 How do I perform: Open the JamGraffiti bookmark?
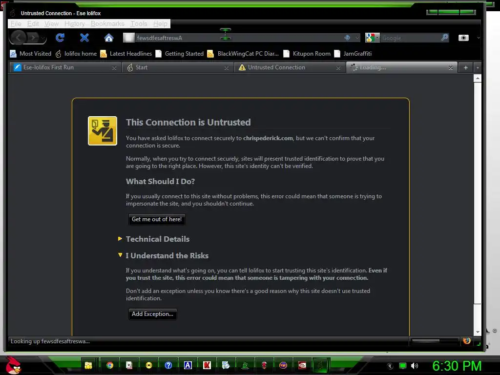[x=353, y=54]
